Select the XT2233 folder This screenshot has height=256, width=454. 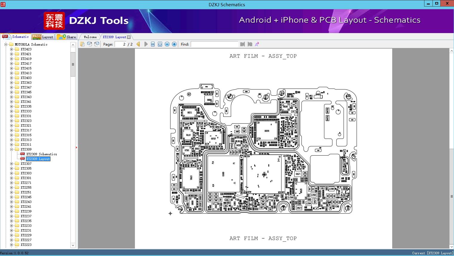click(26, 226)
